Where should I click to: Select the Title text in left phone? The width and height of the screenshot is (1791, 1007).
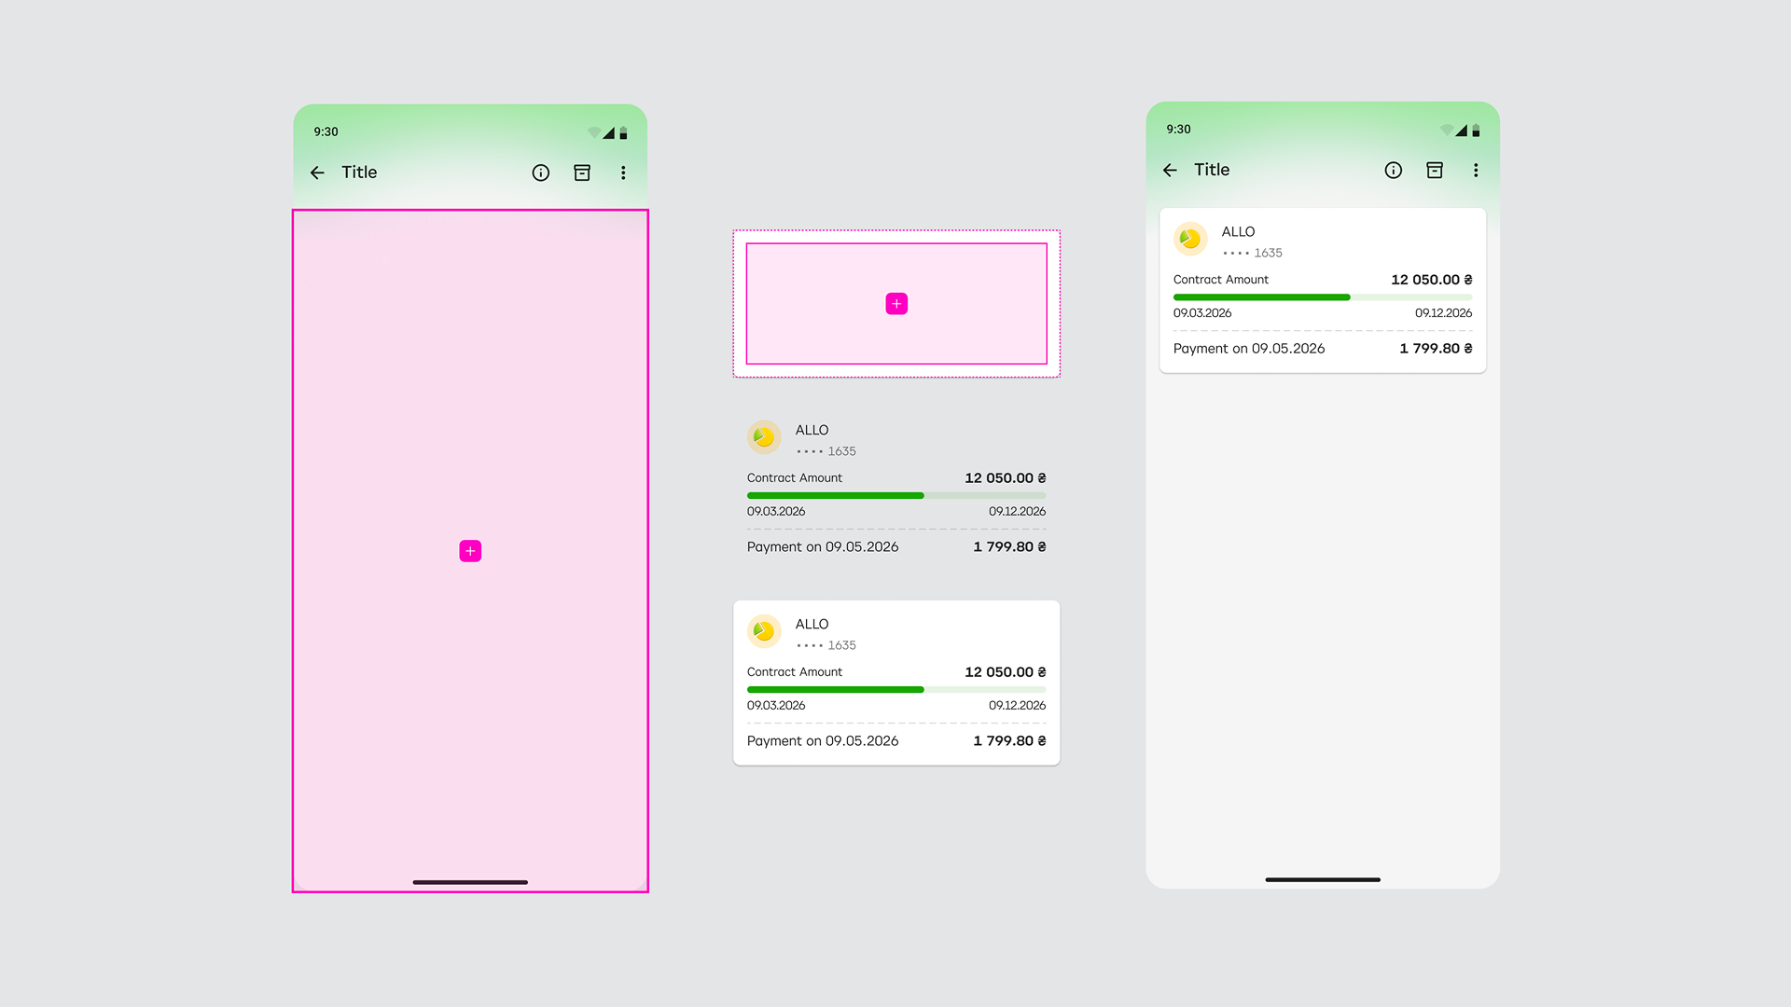tap(359, 172)
